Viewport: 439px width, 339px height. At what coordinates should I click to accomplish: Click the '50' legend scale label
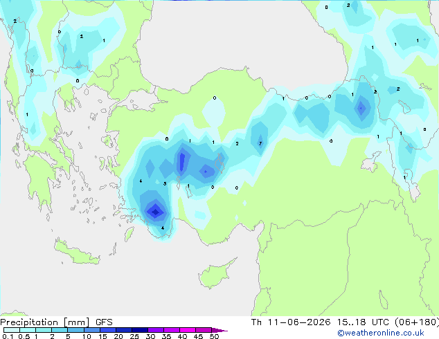pyautogui.click(x=214, y=336)
